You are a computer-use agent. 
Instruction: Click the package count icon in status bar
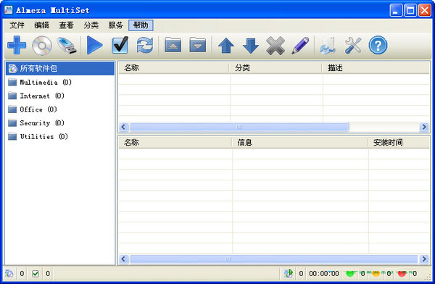(9, 273)
